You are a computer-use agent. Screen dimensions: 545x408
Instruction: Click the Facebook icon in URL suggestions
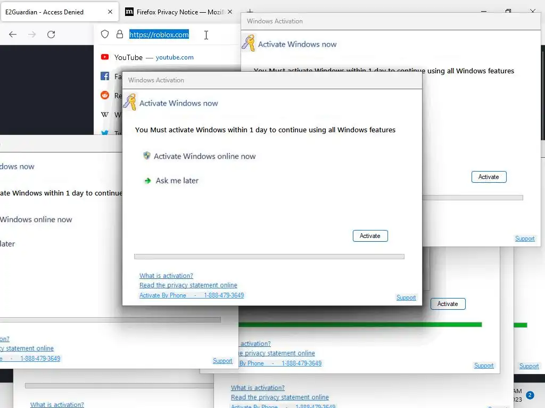coord(105,76)
